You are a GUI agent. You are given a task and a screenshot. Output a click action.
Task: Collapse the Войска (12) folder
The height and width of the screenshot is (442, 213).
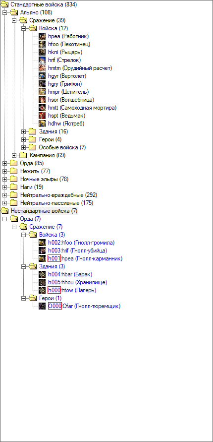tap(24, 28)
